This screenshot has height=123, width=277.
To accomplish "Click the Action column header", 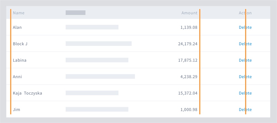I will pos(245,13).
